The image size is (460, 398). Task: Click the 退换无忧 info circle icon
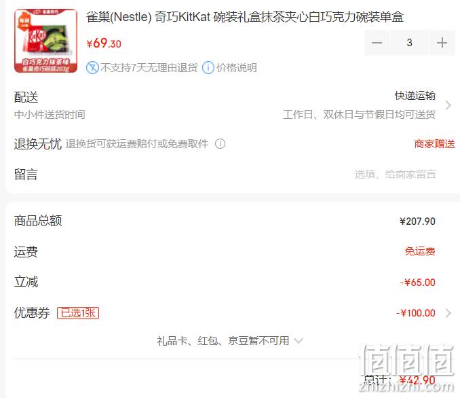point(220,144)
